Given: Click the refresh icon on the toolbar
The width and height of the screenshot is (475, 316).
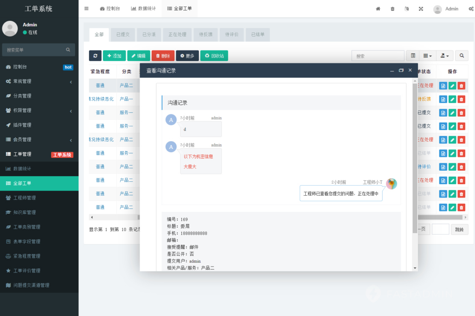Looking at the screenshot, I should point(95,56).
